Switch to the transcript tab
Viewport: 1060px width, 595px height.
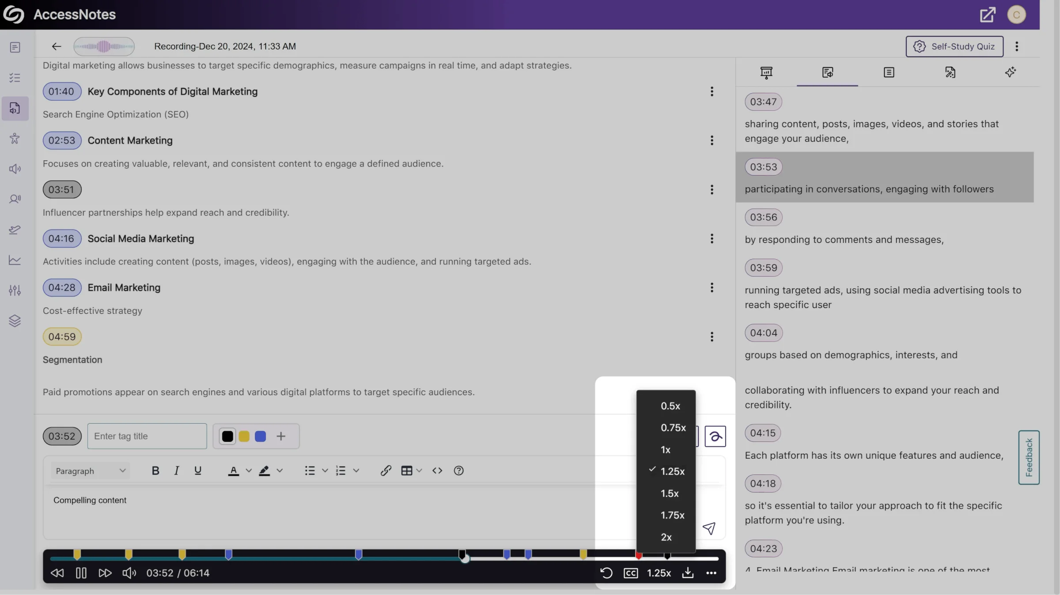(x=828, y=72)
